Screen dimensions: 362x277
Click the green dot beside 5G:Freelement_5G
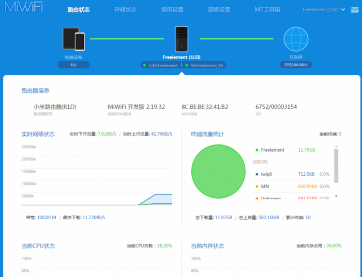tap(187, 66)
